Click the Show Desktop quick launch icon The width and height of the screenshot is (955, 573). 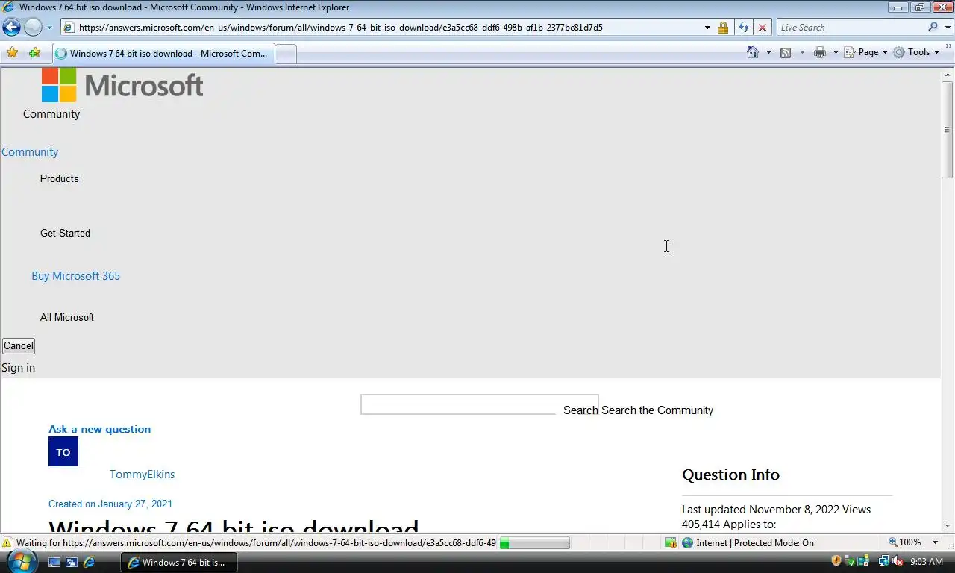54,562
